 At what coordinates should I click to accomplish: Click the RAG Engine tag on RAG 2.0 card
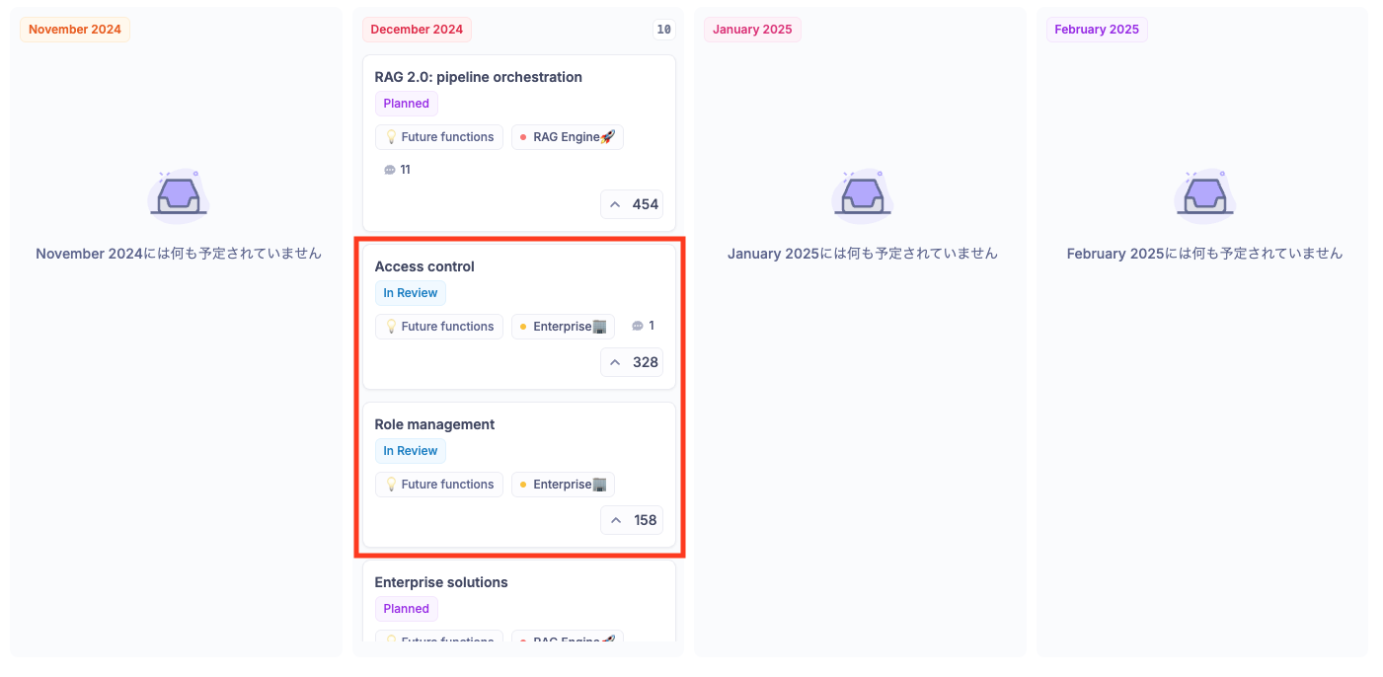point(568,137)
